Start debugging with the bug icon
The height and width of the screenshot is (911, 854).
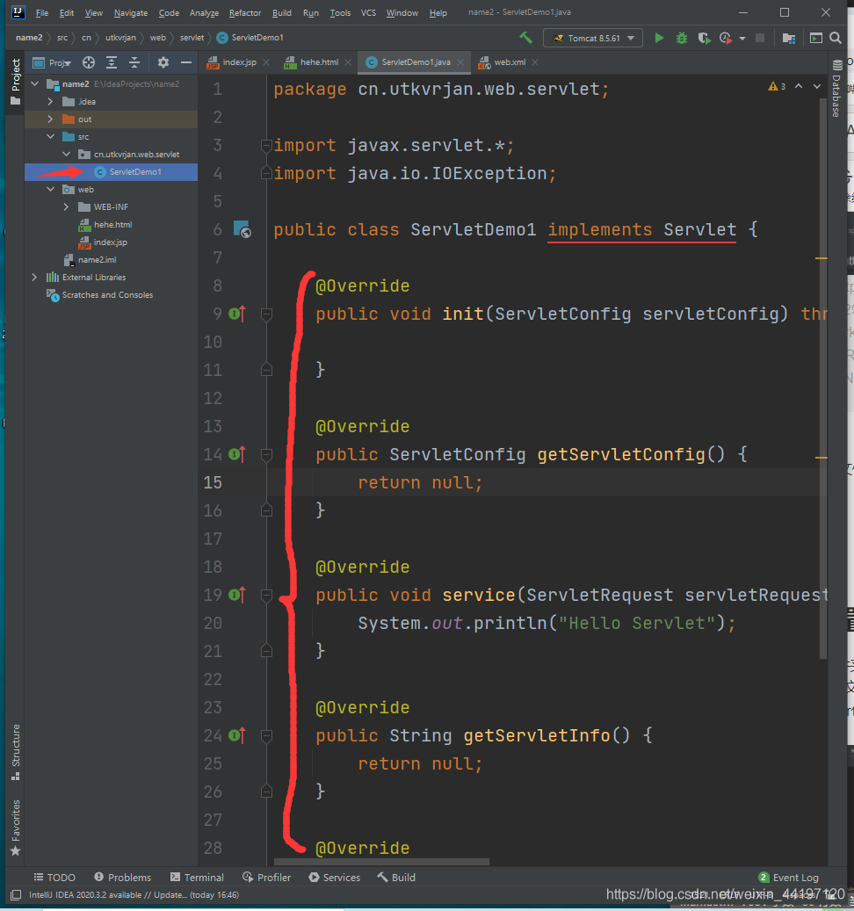click(682, 38)
